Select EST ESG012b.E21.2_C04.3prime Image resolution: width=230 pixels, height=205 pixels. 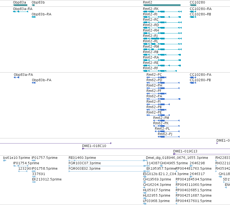click(x=145, y=177)
